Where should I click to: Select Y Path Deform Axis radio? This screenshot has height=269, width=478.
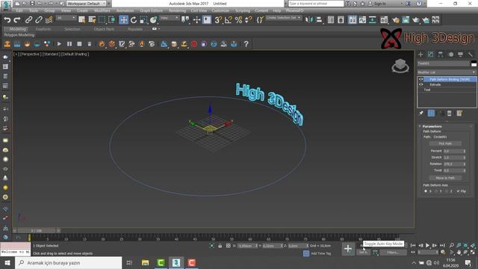(436, 191)
